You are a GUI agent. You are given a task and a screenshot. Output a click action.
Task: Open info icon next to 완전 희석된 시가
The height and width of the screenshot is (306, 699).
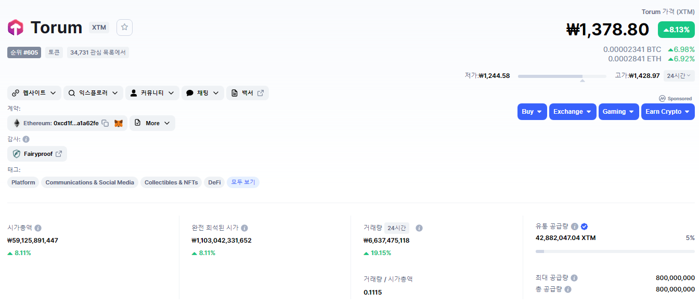(244, 228)
